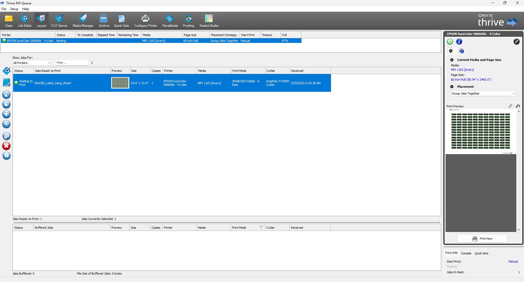Open the Proofing tool
The width and height of the screenshot is (524, 282).
(188, 21)
